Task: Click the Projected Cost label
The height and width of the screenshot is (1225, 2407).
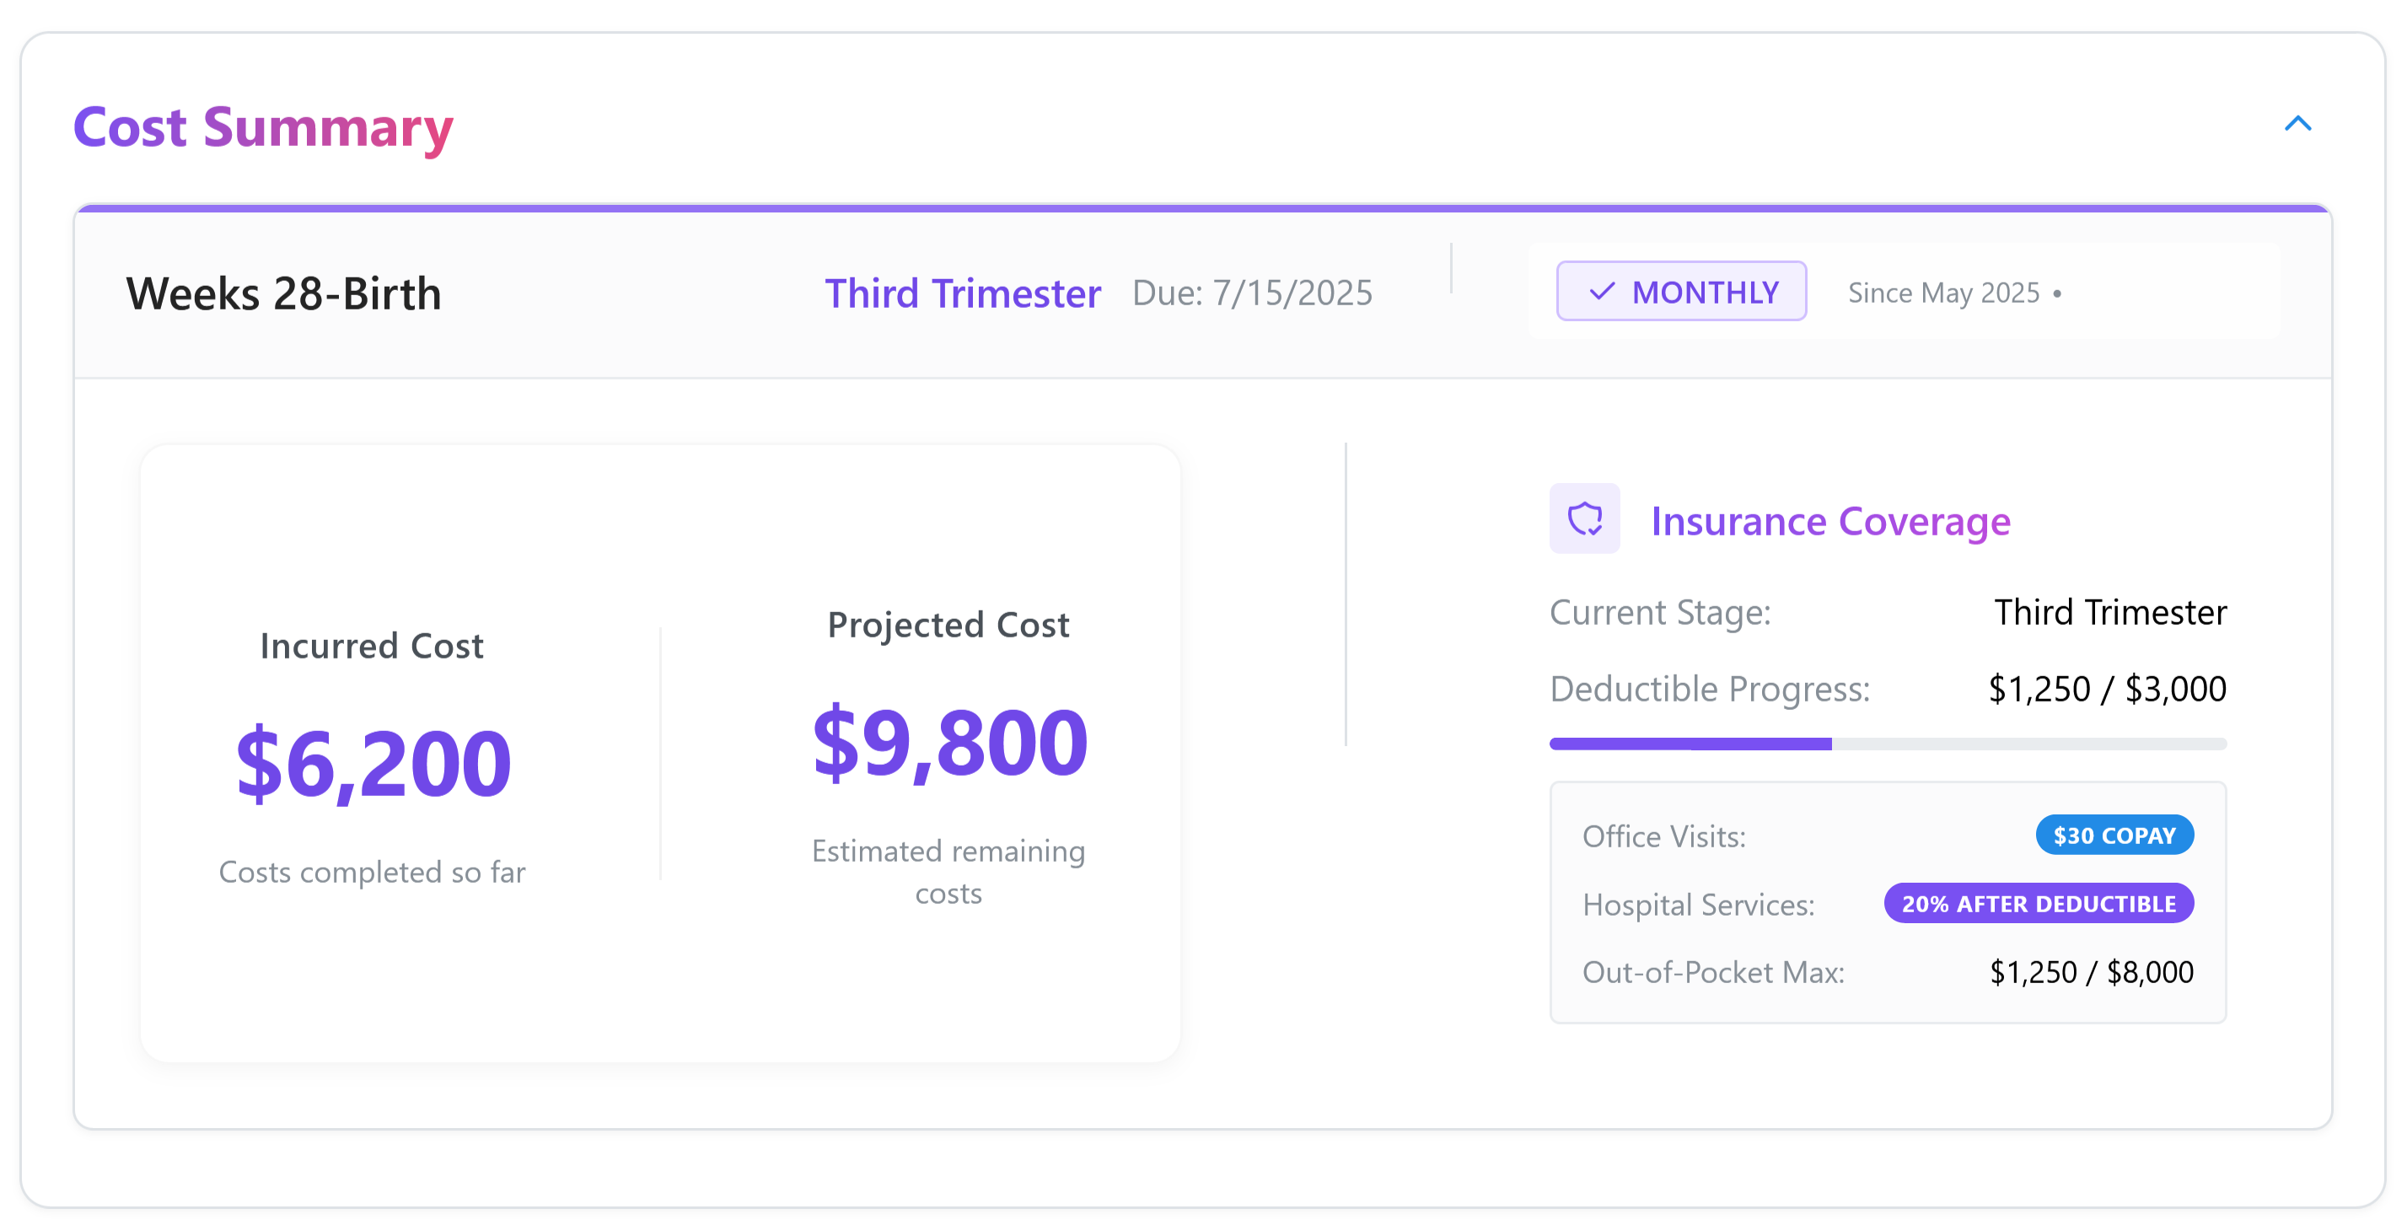Action: (x=948, y=624)
